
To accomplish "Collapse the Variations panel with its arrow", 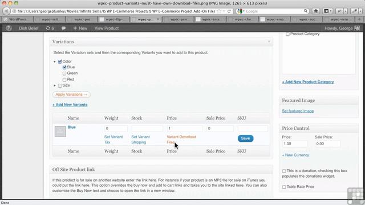I will pos(269,42).
